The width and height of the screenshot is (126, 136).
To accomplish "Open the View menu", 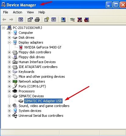I will point(30,12).
